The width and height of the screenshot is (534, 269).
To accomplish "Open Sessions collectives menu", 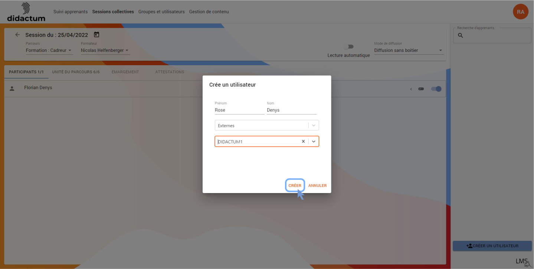I will pyautogui.click(x=113, y=12).
